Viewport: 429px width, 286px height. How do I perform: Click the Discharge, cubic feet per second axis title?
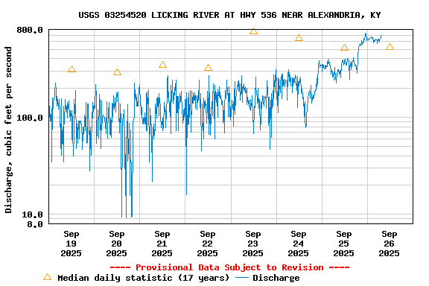[8, 130]
